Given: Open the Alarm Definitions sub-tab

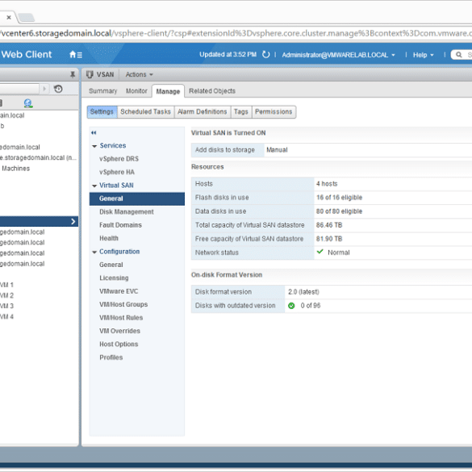Looking at the screenshot, I should pyautogui.click(x=203, y=111).
